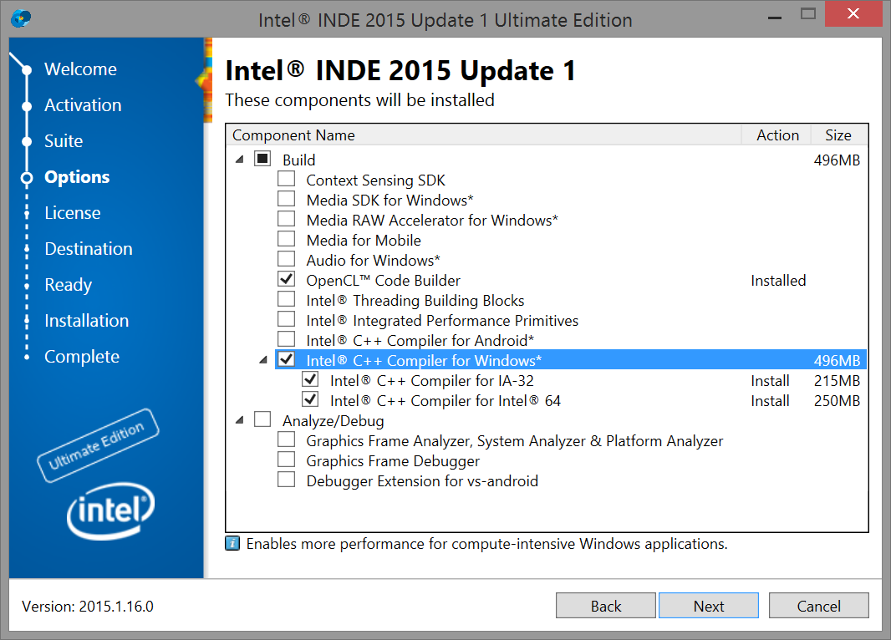
Task: Check Media SDK for Windows component
Action: (x=287, y=199)
